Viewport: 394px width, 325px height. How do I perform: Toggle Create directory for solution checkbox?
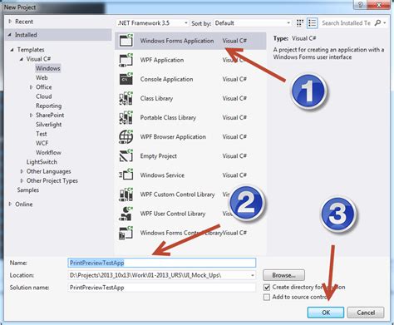[267, 288]
